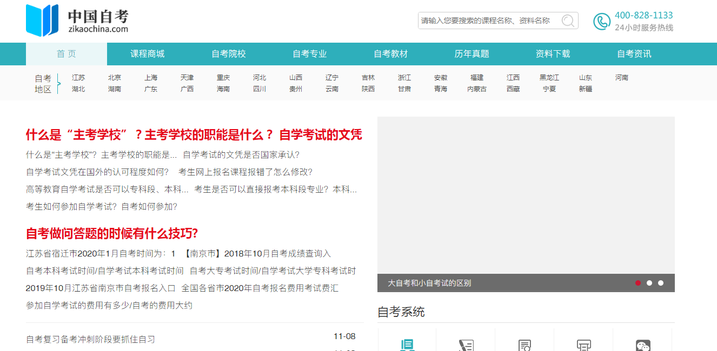Image resolution: width=717 pixels, height=351 pixels.
Task: Select 四川 region
Action: pos(260,89)
